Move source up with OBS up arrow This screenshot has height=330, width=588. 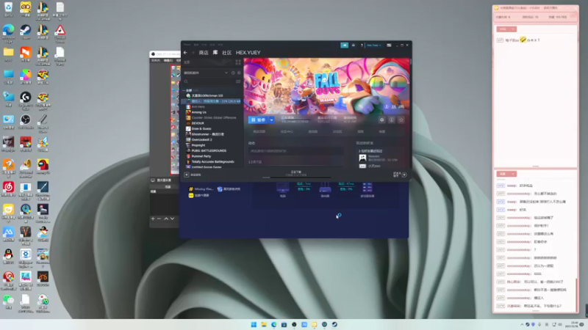point(166,219)
